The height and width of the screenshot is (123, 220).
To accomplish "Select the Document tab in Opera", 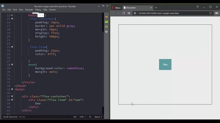I will coord(137,8).
